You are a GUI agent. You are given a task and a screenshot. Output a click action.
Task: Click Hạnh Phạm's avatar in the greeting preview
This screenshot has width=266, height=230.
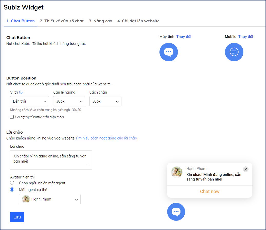(176, 172)
